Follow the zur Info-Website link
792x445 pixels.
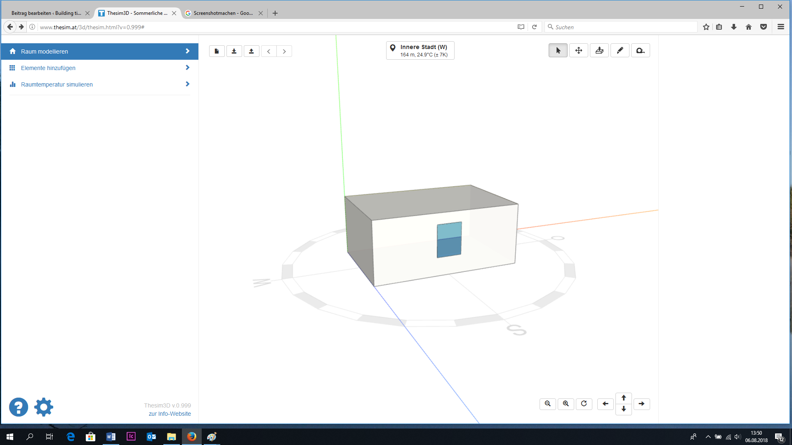point(170,414)
